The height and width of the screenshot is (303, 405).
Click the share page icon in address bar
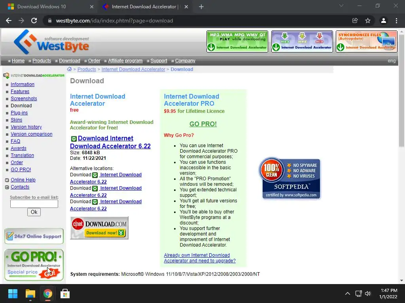tap(355, 21)
